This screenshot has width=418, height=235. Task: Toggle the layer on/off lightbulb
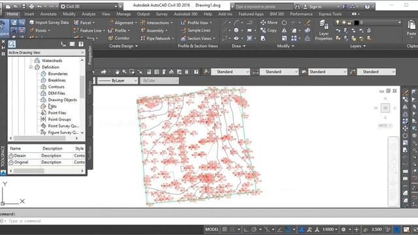click(x=338, y=23)
